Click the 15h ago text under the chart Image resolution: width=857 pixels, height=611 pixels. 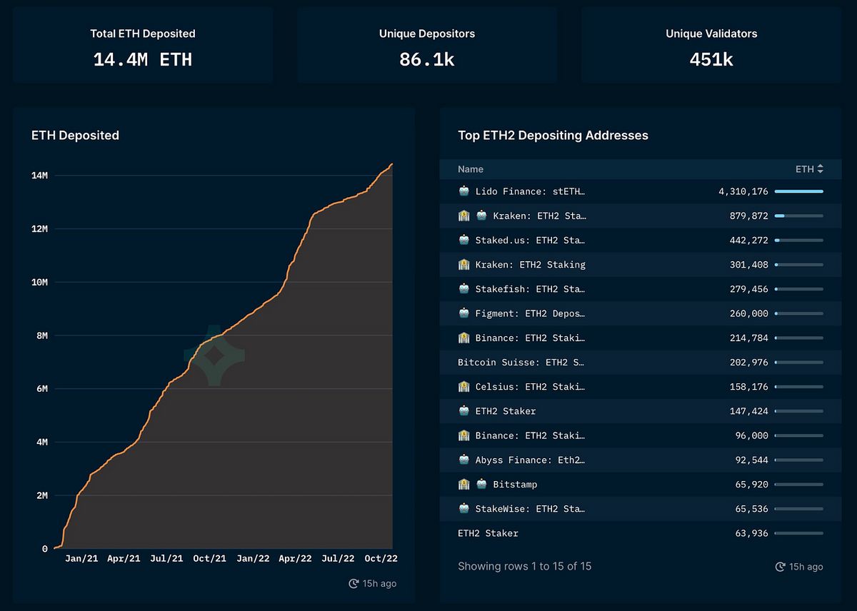tap(379, 584)
